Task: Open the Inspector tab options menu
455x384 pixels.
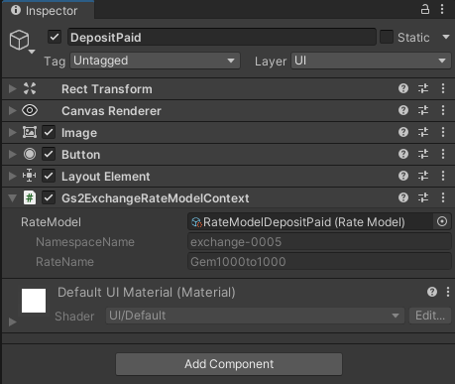Action: click(442, 9)
